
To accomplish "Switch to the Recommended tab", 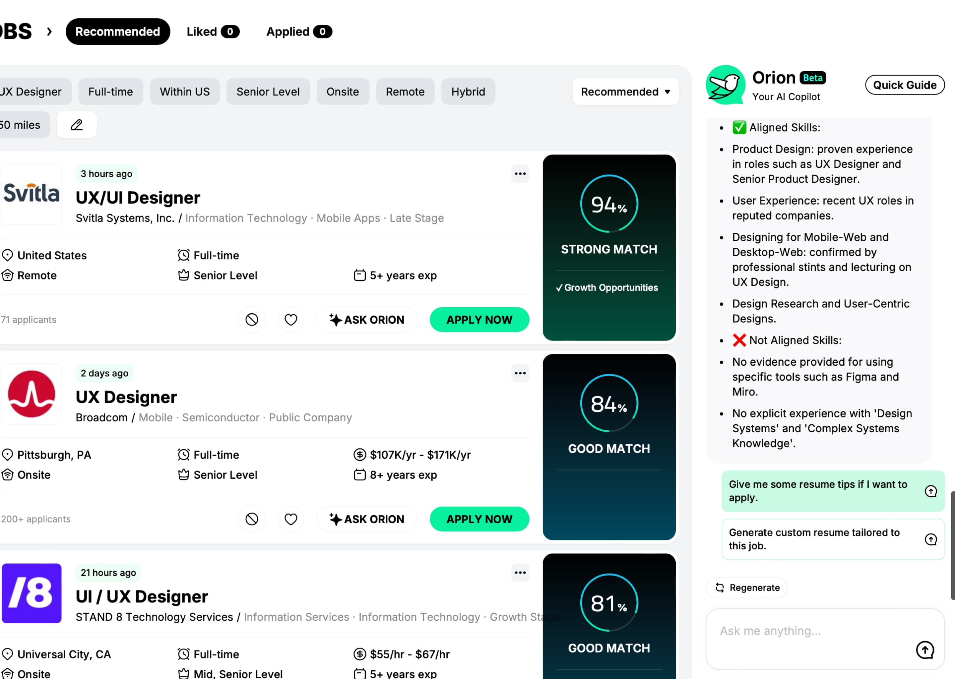I will (118, 31).
